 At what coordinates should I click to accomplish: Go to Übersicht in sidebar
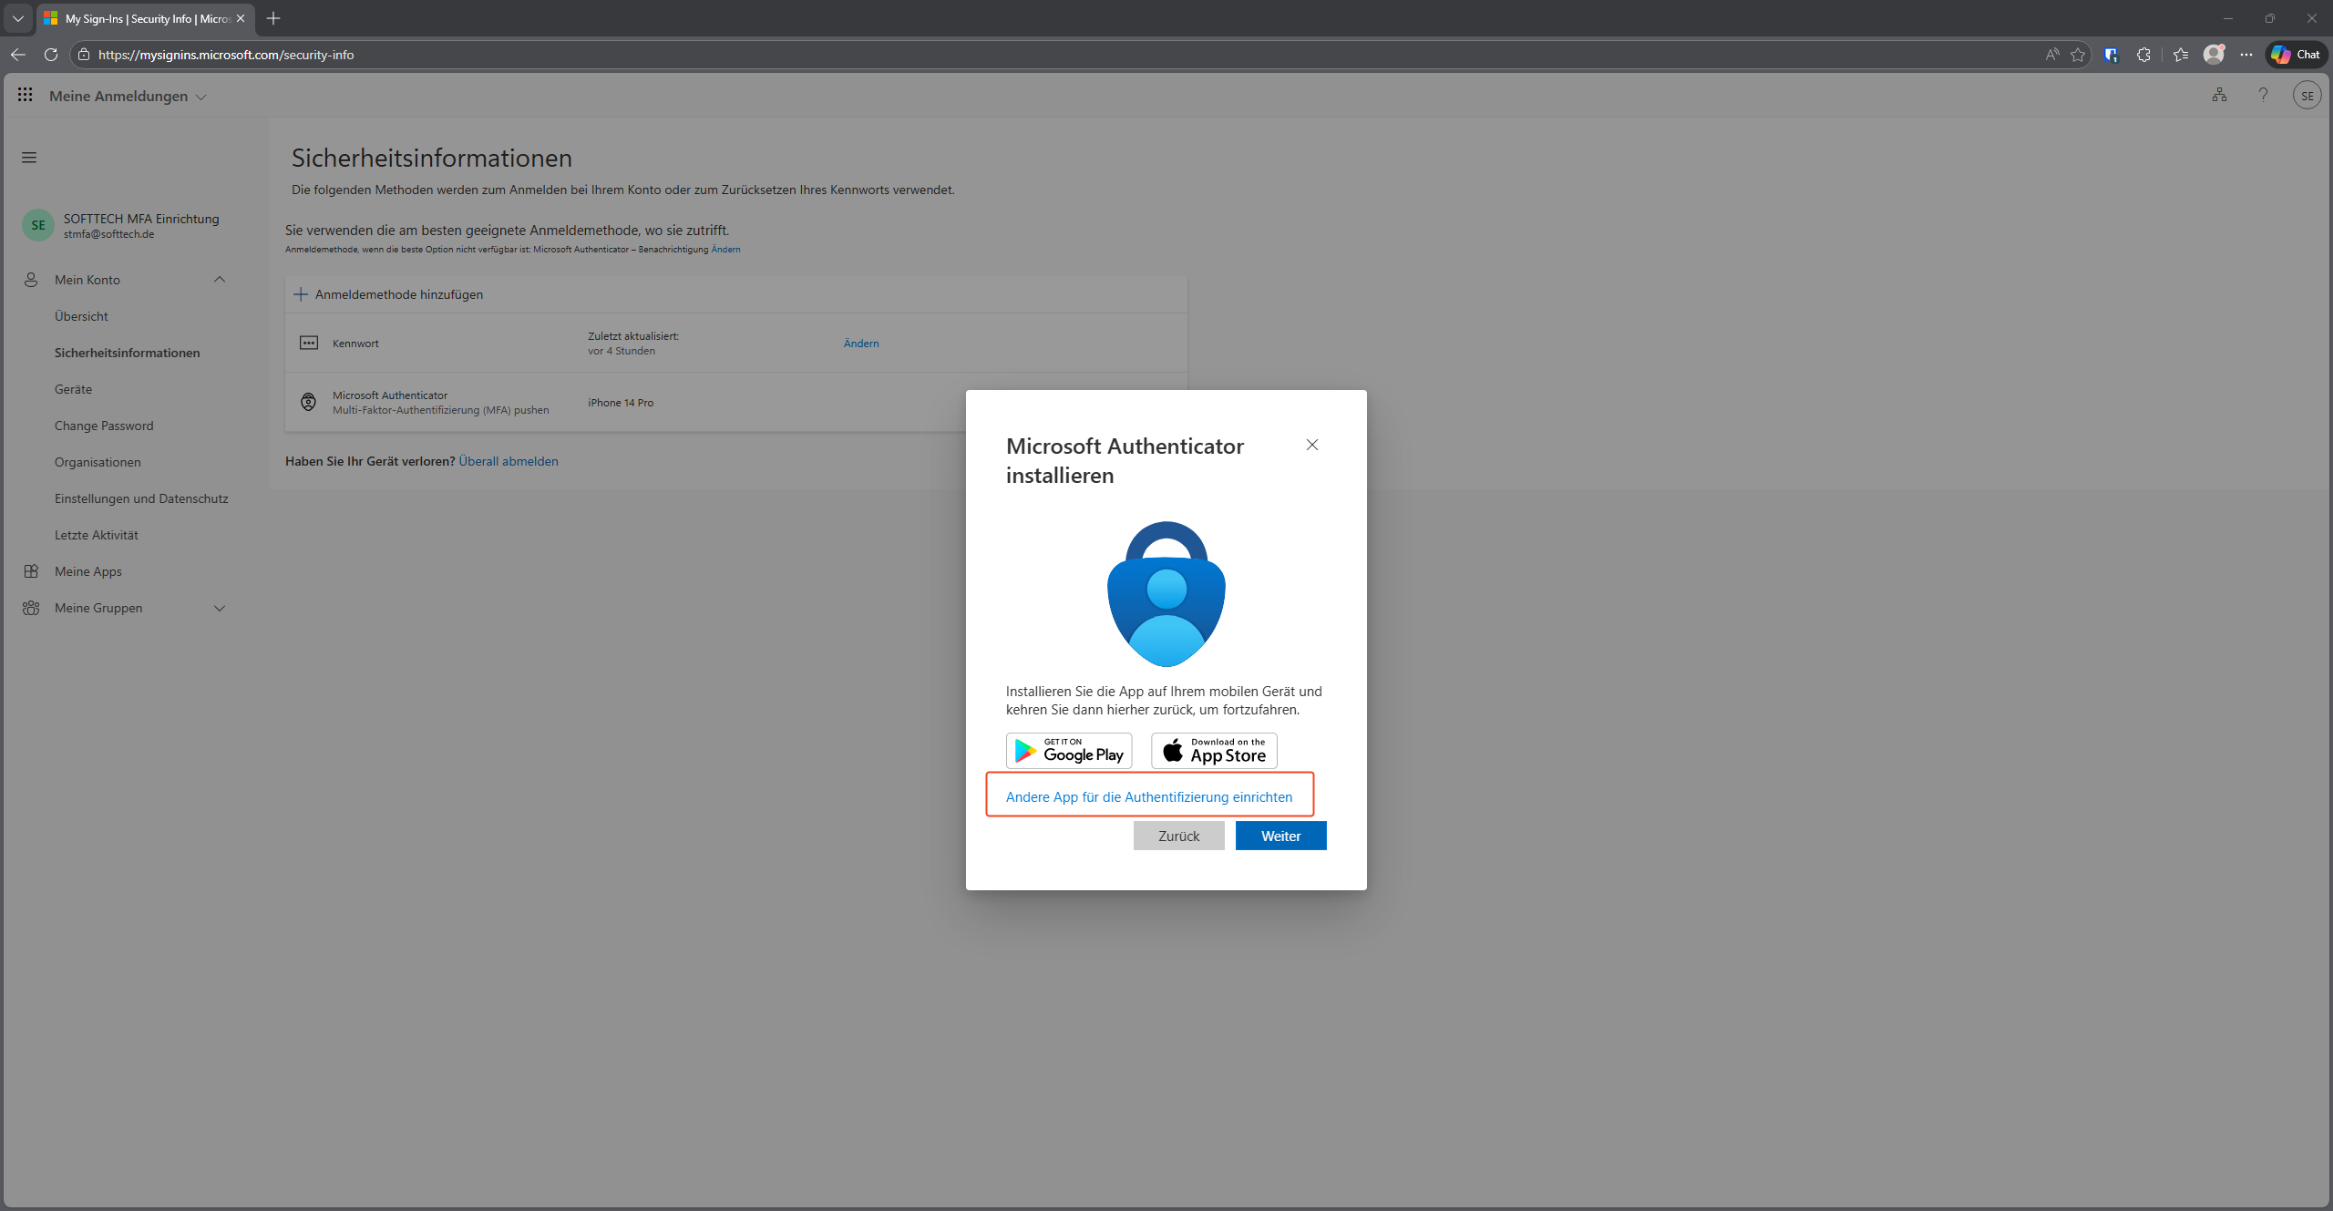tap(81, 316)
